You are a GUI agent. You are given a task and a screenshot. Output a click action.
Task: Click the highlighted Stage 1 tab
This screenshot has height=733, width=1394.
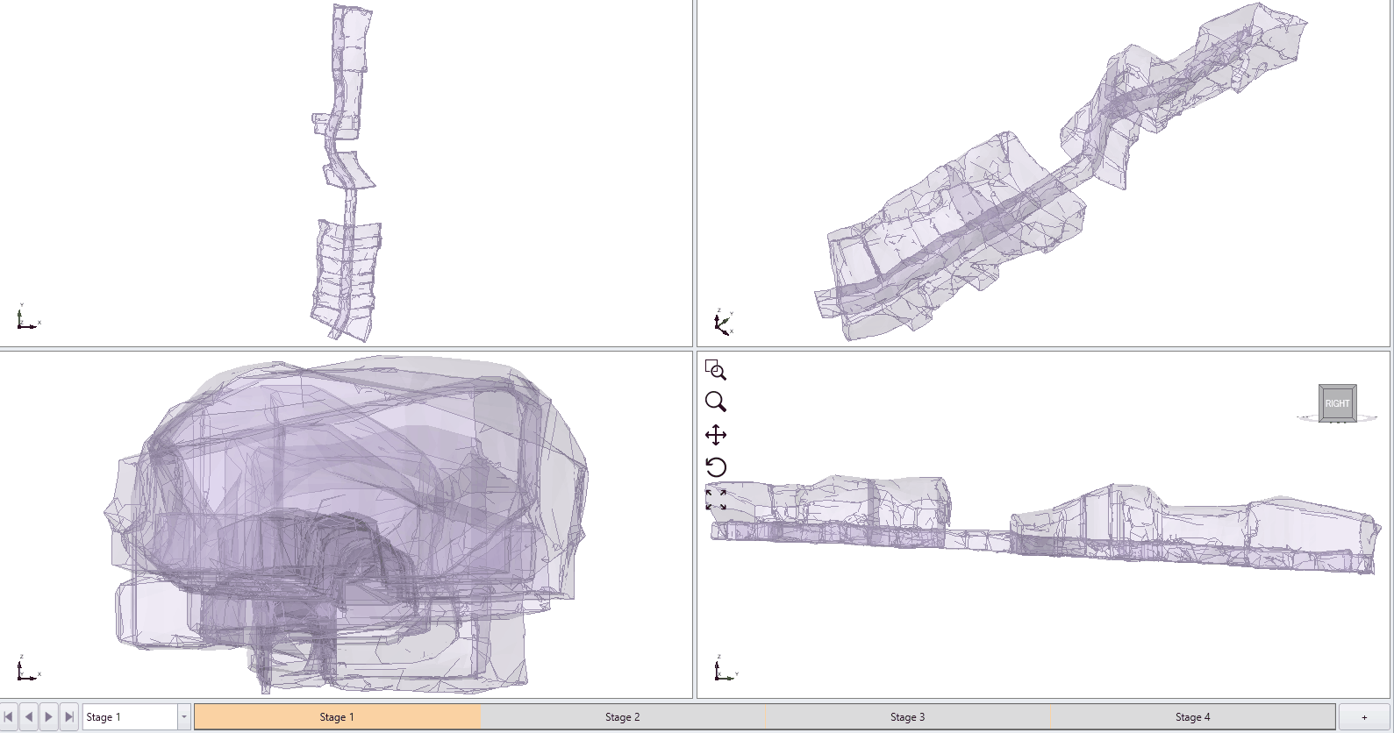click(x=337, y=717)
